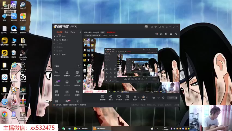Open the skin shirt icon in the title bar
This screenshot has height=131, width=232.
pos(163,27)
